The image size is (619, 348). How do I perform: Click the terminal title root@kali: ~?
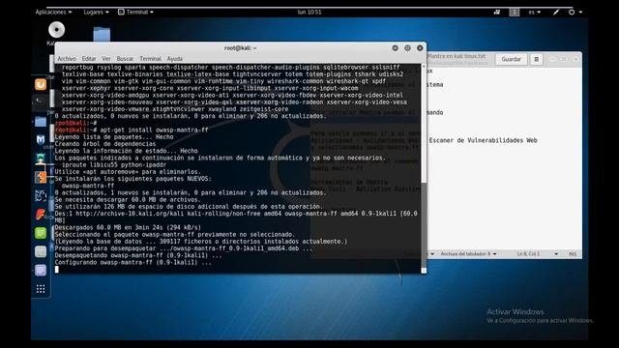(241, 48)
